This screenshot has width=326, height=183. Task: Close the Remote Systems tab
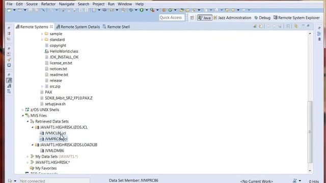pos(51,26)
